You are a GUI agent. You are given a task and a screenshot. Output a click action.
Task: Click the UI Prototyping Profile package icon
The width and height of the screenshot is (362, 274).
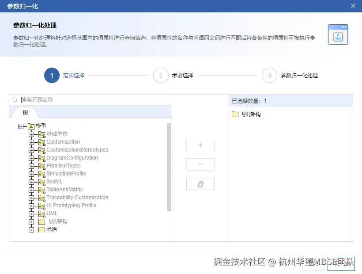41,206
